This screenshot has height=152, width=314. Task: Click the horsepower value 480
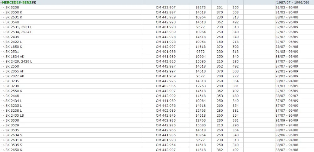pyautogui.click(x=235, y=96)
